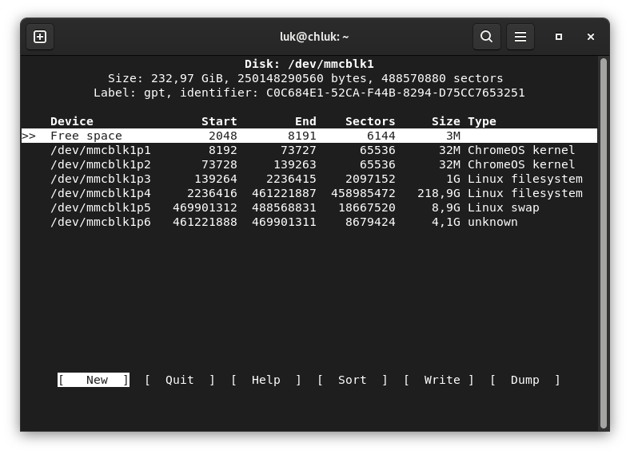
Task: Select the Free space row
Action: [x=86, y=136]
